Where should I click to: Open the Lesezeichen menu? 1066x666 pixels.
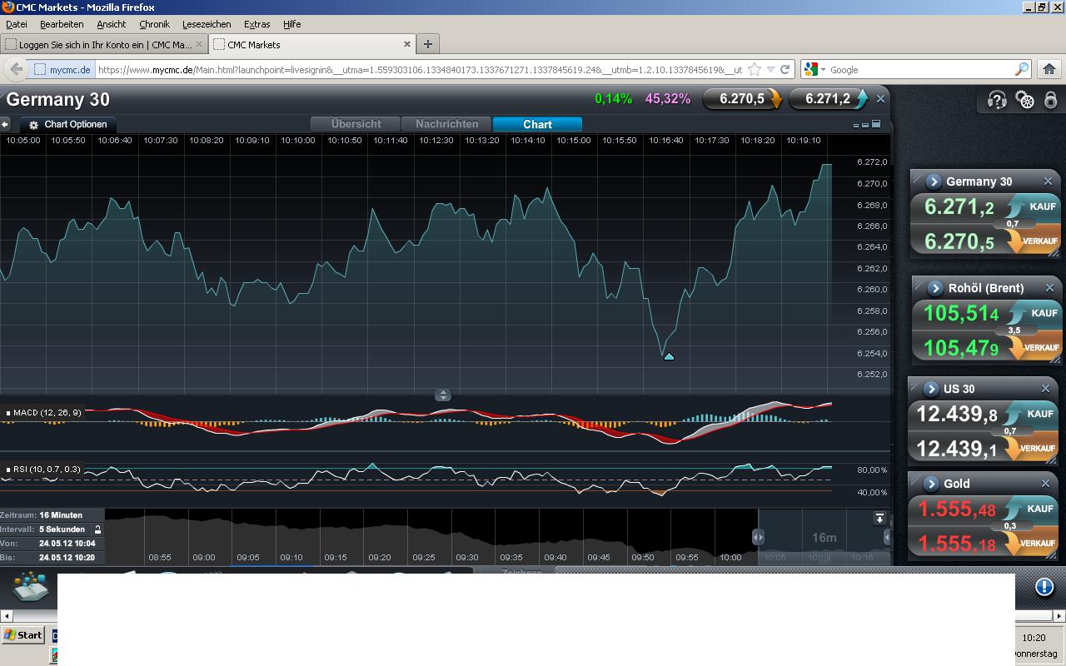(207, 24)
